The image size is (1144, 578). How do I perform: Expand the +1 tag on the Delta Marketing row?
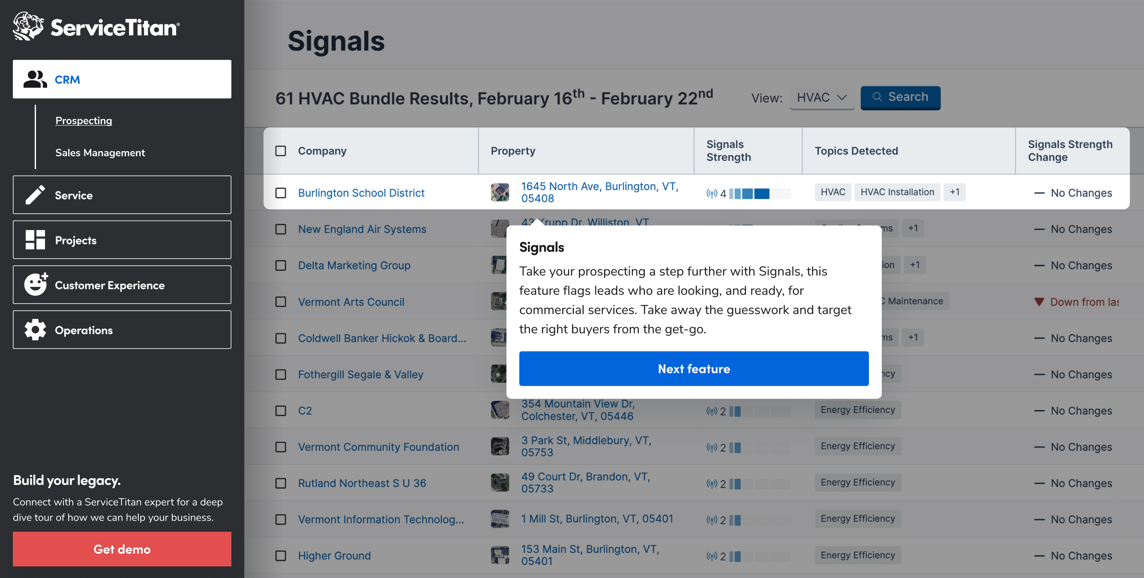pos(914,265)
